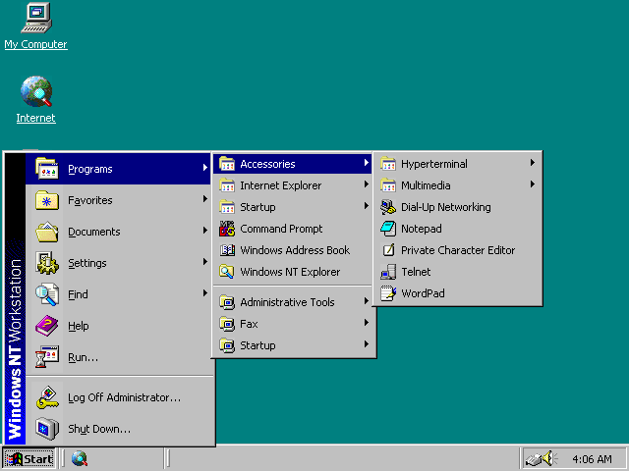Screen dimensions: 629x471
Task: Expand the Documents submenu arrow
Action: [x=205, y=231]
